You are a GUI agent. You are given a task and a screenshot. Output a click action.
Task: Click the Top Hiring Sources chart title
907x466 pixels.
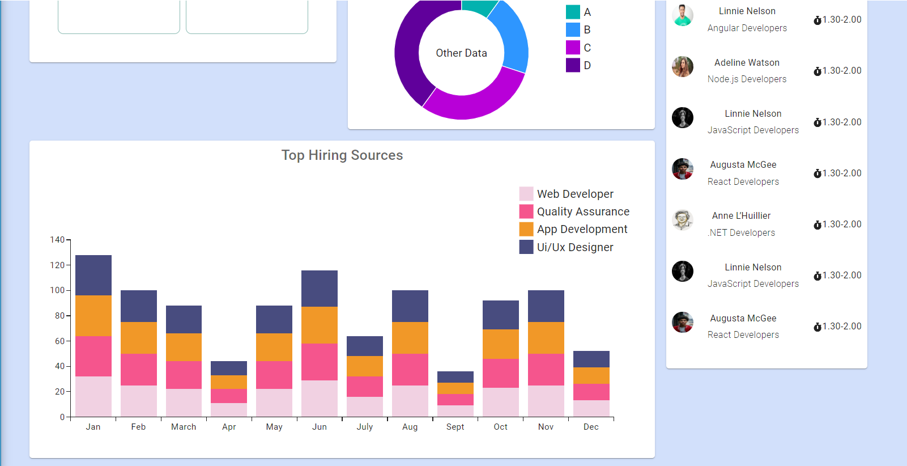pyautogui.click(x=342, y=155)
